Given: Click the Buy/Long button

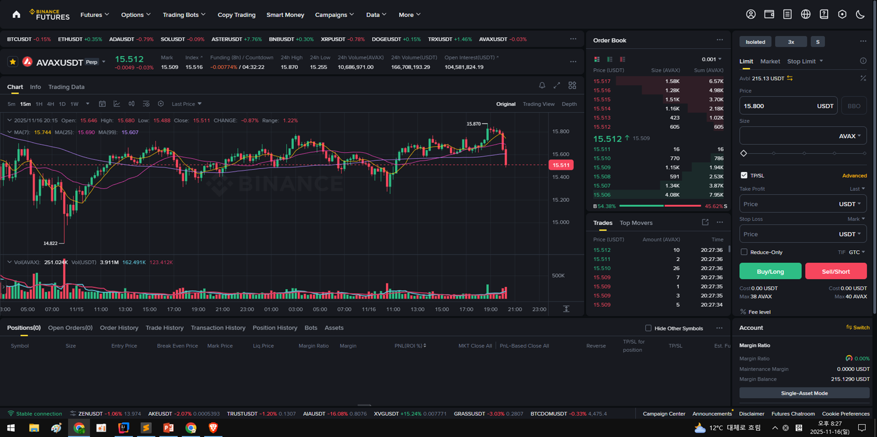Looking at the screenshot, I should tap(770, 271).
